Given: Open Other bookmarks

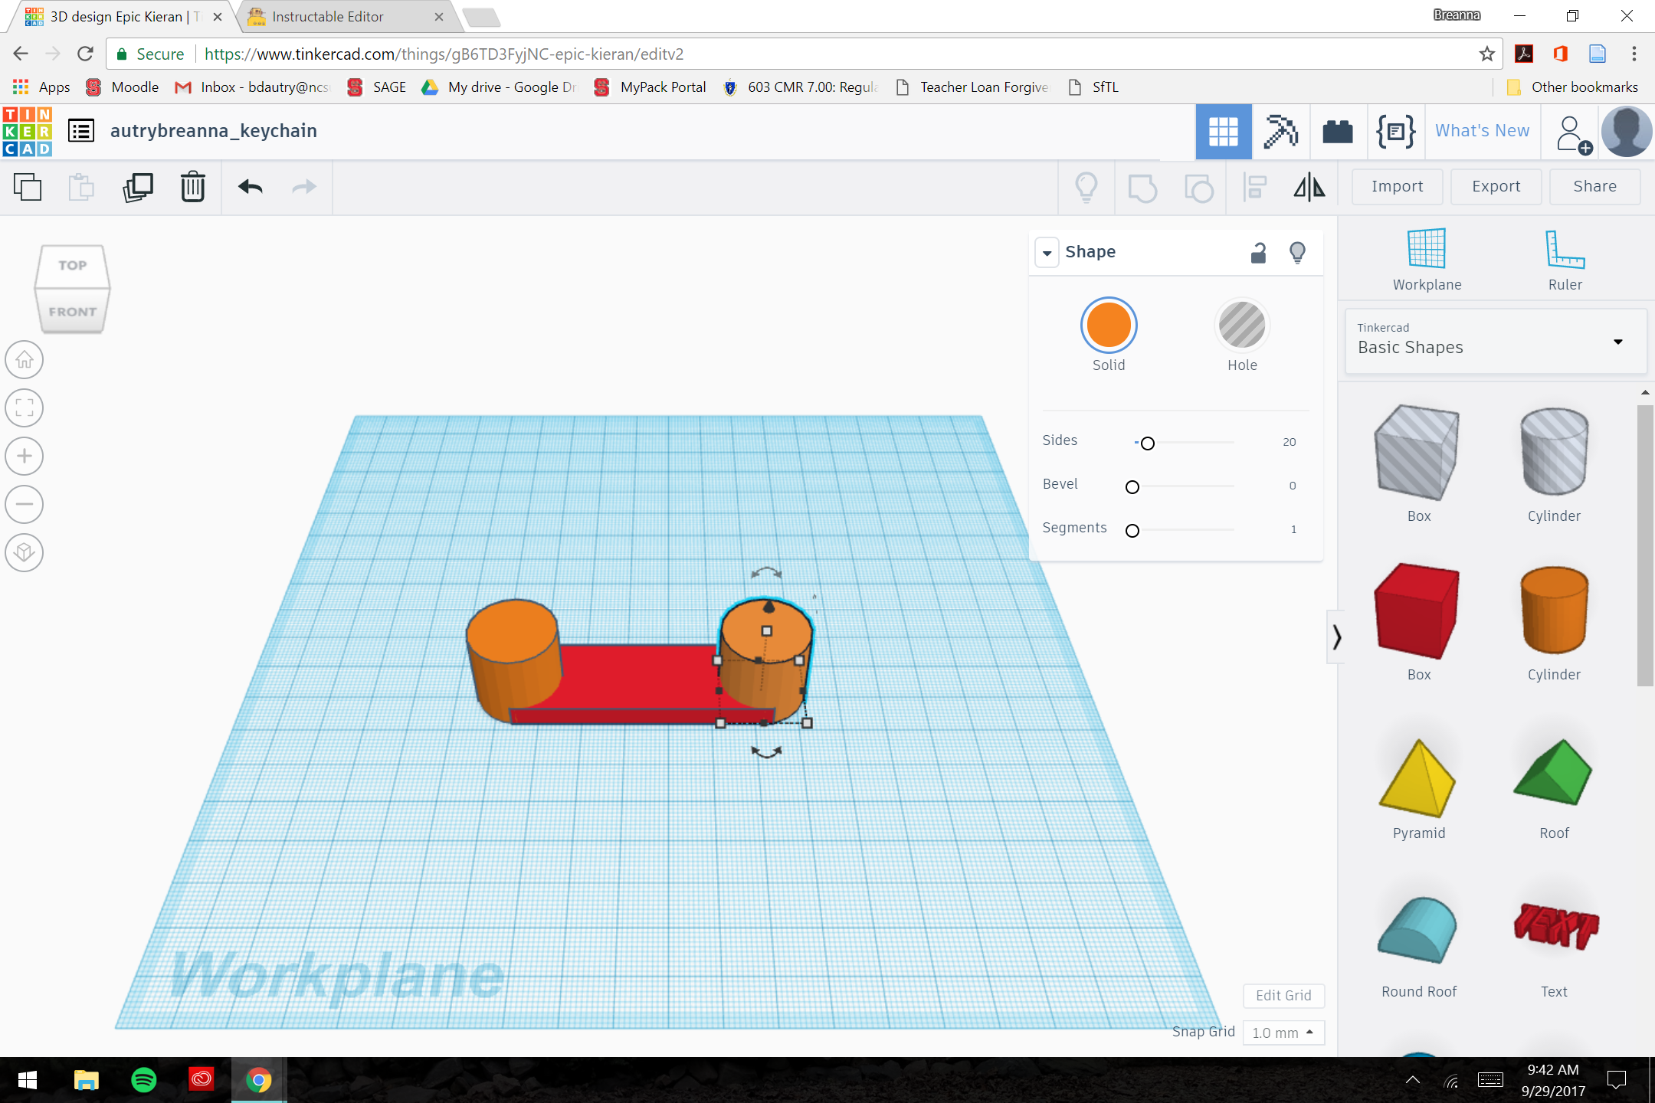Looking at the screenshot, I should (x=1571, y=87).
